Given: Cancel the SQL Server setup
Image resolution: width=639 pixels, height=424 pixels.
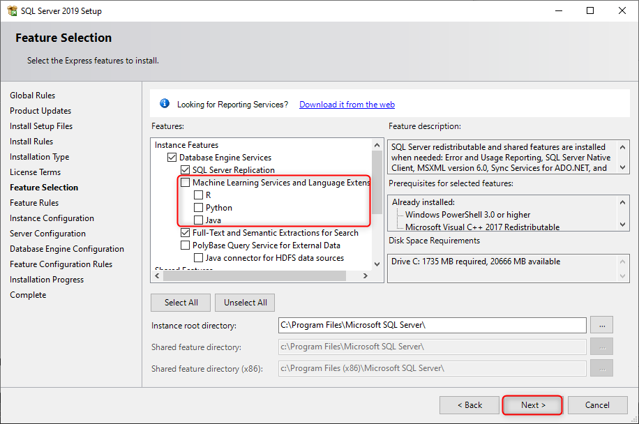Looking at the screenshot, I should (597, 405).
